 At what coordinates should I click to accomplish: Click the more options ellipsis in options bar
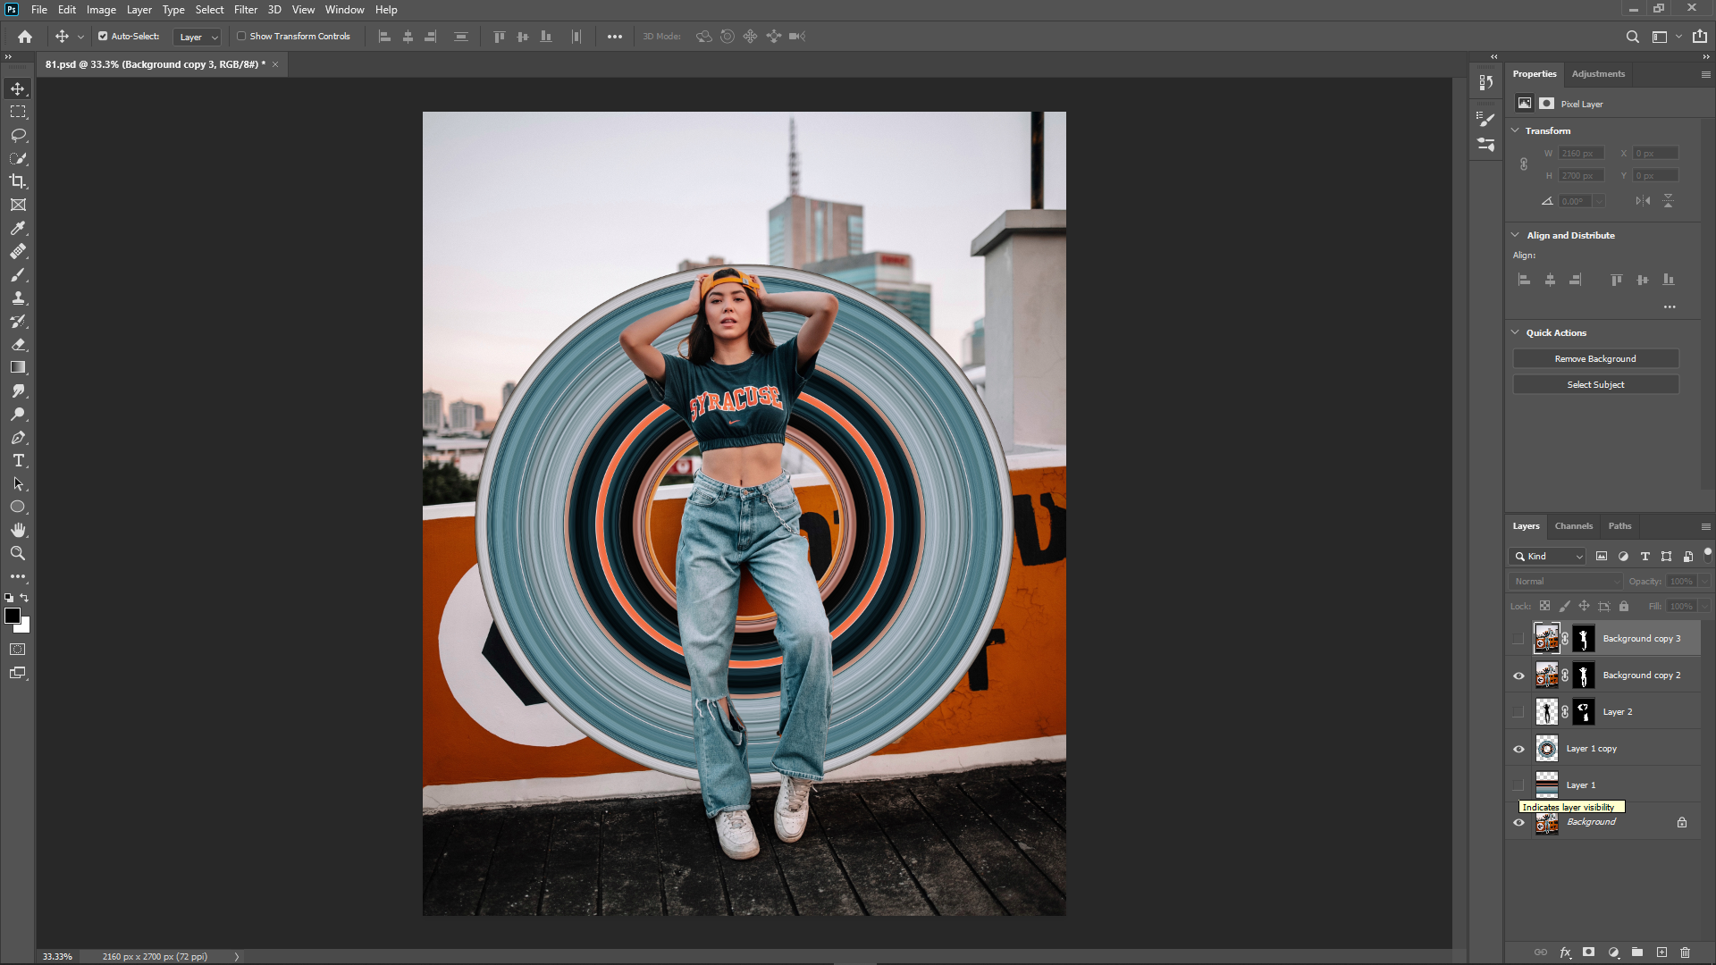(615, 37)
